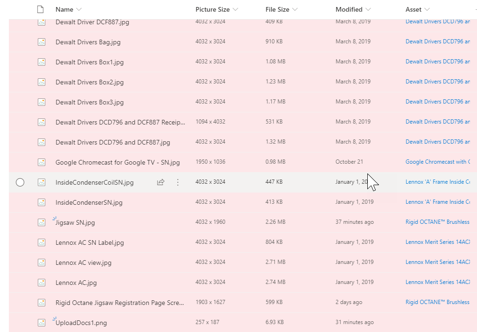
Task: Open the Dewalt Drivers DCD796 and DCF887 Receipt file
Action: pos(120,122)
